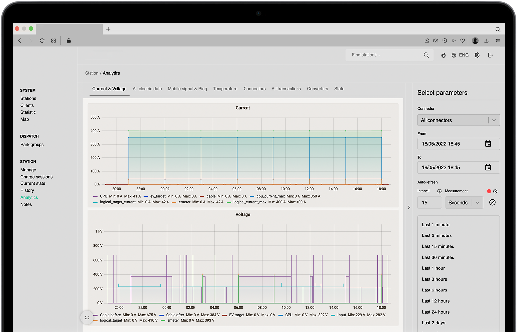Click the browser toolbar camera snapshot icon
This screenshot has height=332, width=518.
coord(436,41)
